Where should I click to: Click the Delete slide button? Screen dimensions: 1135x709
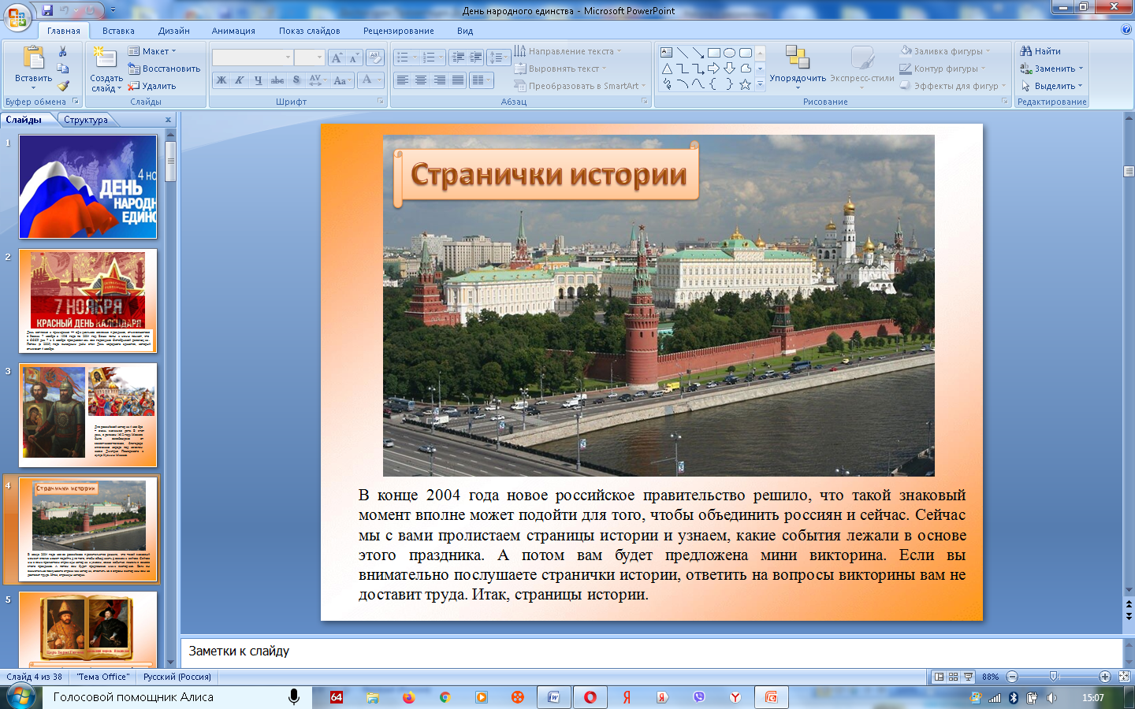tap(152, 86)
